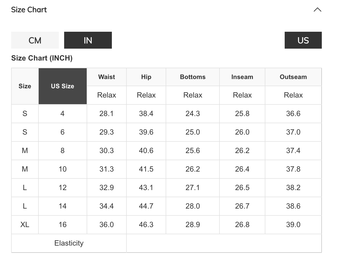The height and width of the screenshot is (267, 343).
Task: Click the Size Chart heading
Action: [x=29, y=10]
